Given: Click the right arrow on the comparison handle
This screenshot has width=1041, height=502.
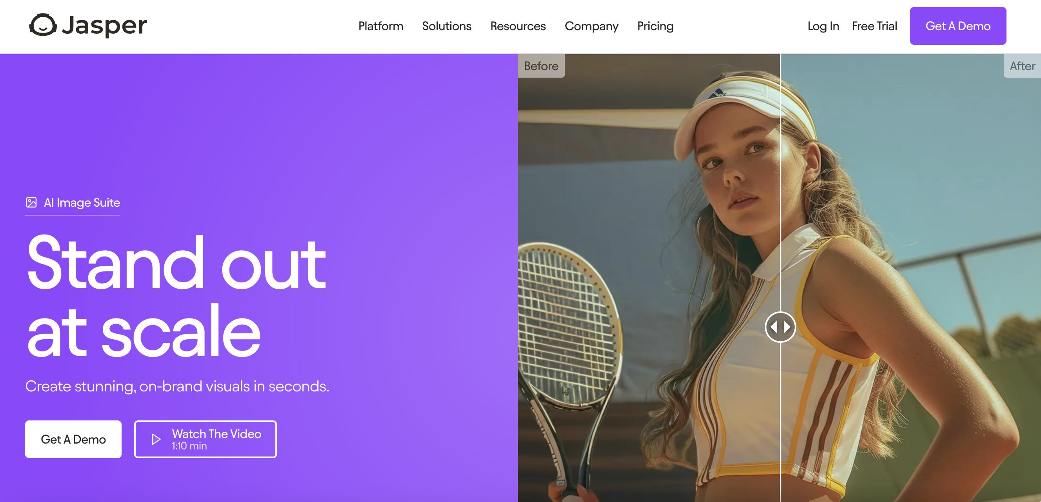Looking at the screenshot, I should 787,327.
